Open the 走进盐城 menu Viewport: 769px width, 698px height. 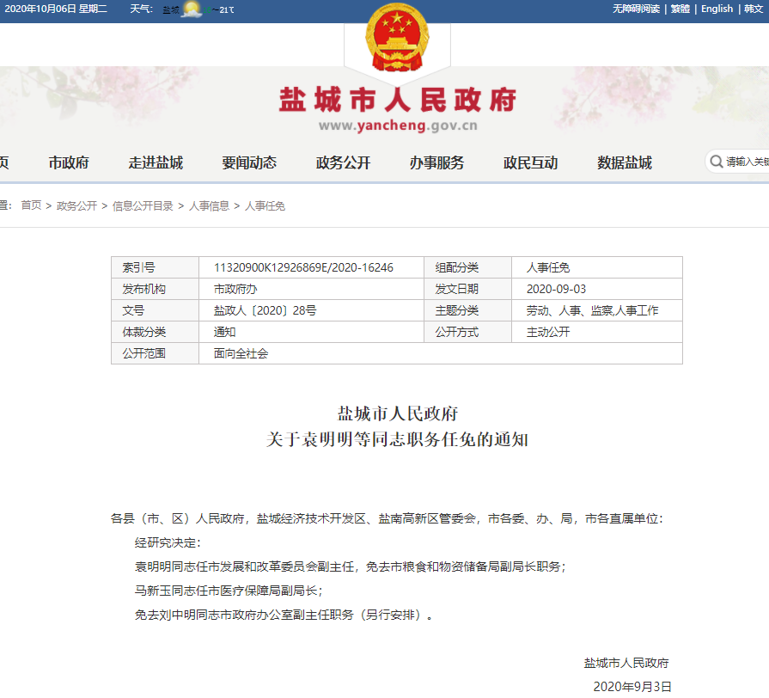pos(156,162)
